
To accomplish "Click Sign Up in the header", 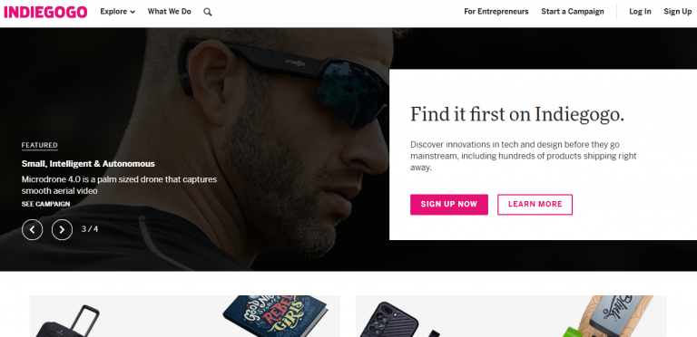I will pyautogui.click(x=677, y=12).
